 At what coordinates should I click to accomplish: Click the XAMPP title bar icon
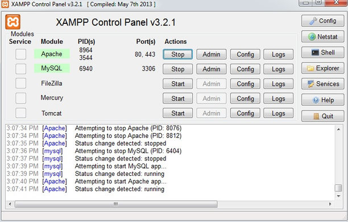pyautogui.click(x=5, y=4)
